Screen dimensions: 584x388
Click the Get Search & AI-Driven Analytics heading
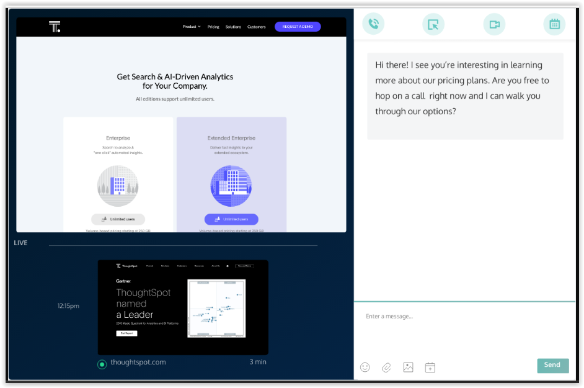[x=175, y=81]
